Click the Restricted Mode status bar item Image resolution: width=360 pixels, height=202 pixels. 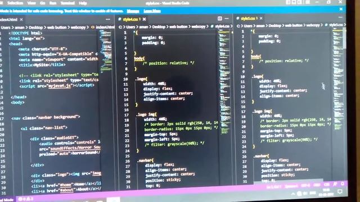click(x=6, y=200)
